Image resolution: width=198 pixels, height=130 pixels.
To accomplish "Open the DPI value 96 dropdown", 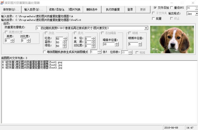I will click(196, 8).
